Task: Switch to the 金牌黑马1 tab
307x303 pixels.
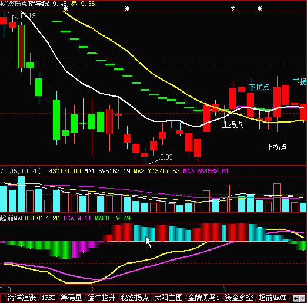Action: tap(203, 298)
